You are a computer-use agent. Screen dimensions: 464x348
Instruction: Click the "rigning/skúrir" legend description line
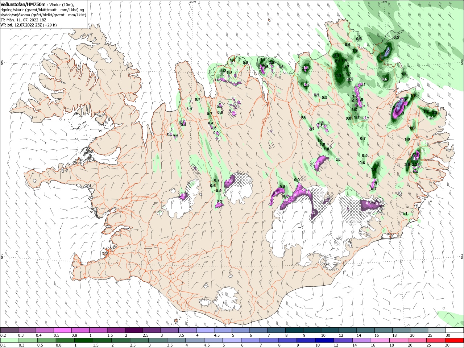[42, 10]
